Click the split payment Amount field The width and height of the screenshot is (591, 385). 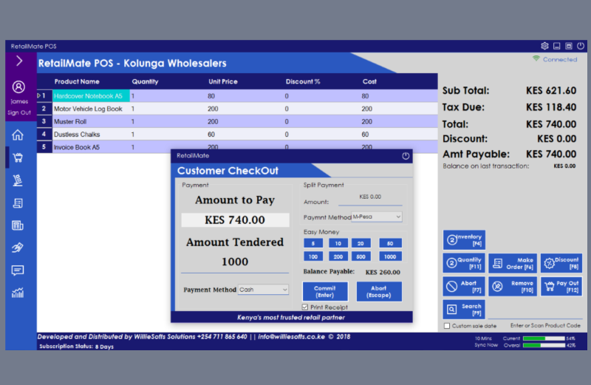[370, 199]
